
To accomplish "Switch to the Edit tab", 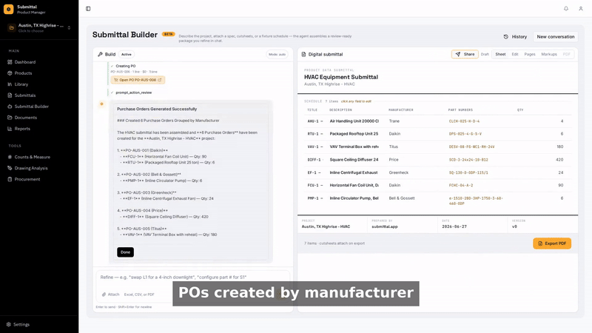I will [x=515, y=54].
